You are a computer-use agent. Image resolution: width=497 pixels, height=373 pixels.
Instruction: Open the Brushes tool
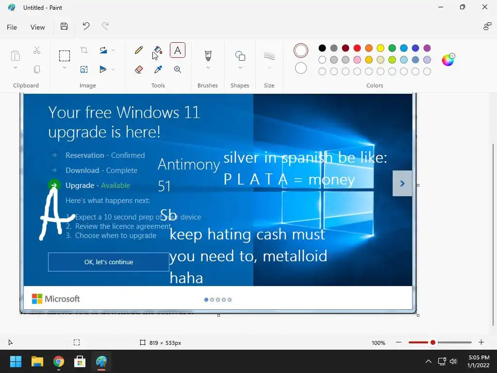[x=208, y=56]
